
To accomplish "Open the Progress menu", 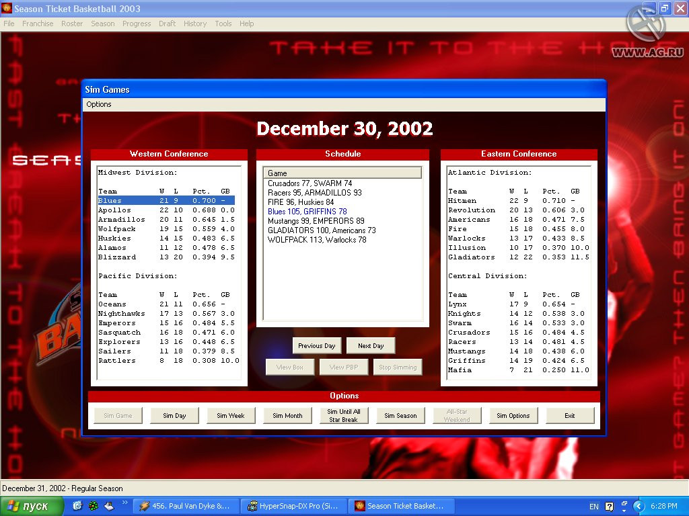I will pos(137,24).
